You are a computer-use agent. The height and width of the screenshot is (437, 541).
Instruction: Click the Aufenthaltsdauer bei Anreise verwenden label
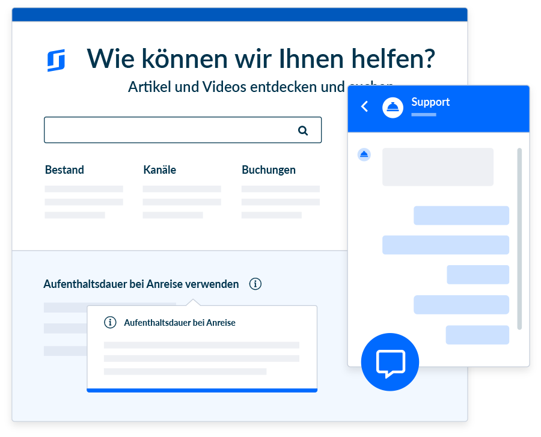[141, 284]
